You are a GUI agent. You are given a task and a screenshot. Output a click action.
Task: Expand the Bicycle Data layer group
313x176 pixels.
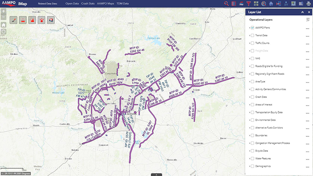[249, 151]
